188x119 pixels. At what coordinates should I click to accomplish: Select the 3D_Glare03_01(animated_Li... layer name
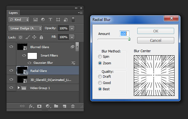point(50,80)
